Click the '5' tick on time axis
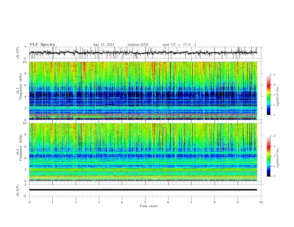Screen dimensions: 294x227 pos(145,202)
